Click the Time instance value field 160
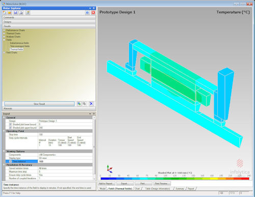 65,161
